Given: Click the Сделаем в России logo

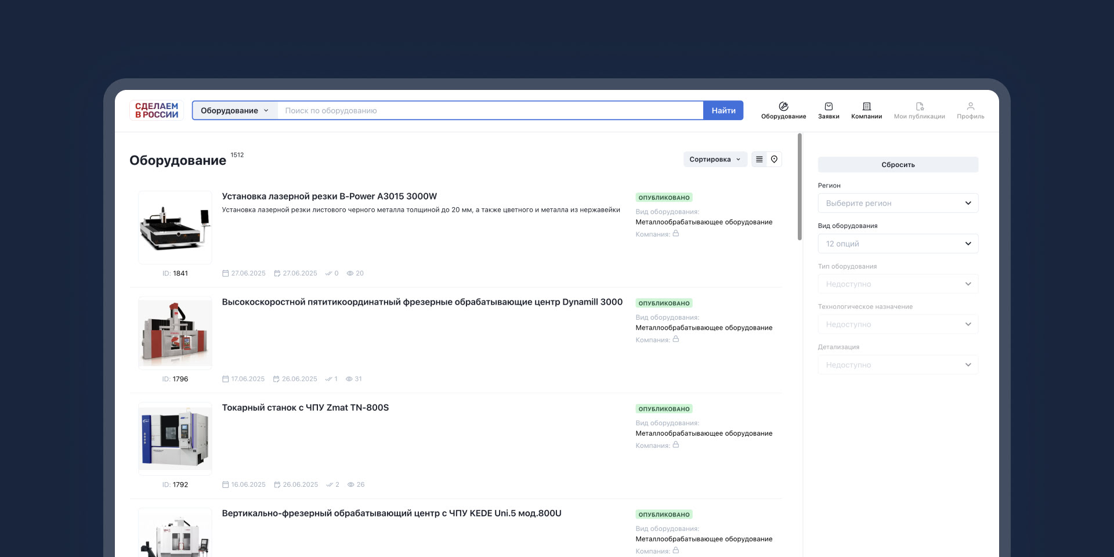Looking at the screenshot, I should (x=157, y=110).
